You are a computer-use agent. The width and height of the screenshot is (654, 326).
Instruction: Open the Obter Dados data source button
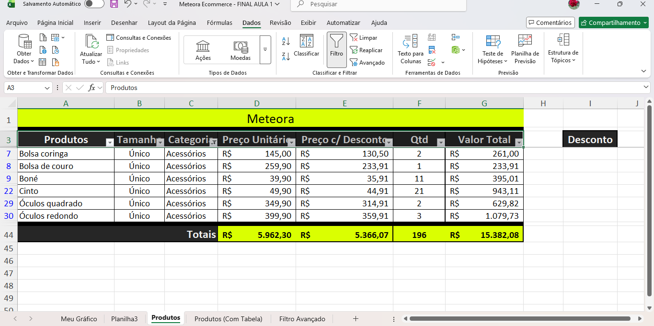tap(24, 49)
